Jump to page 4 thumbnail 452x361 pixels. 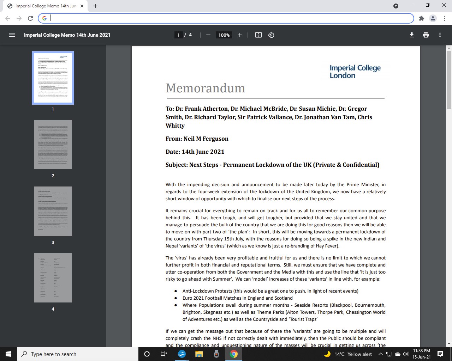pyautogui.click(x=53, y=278)
